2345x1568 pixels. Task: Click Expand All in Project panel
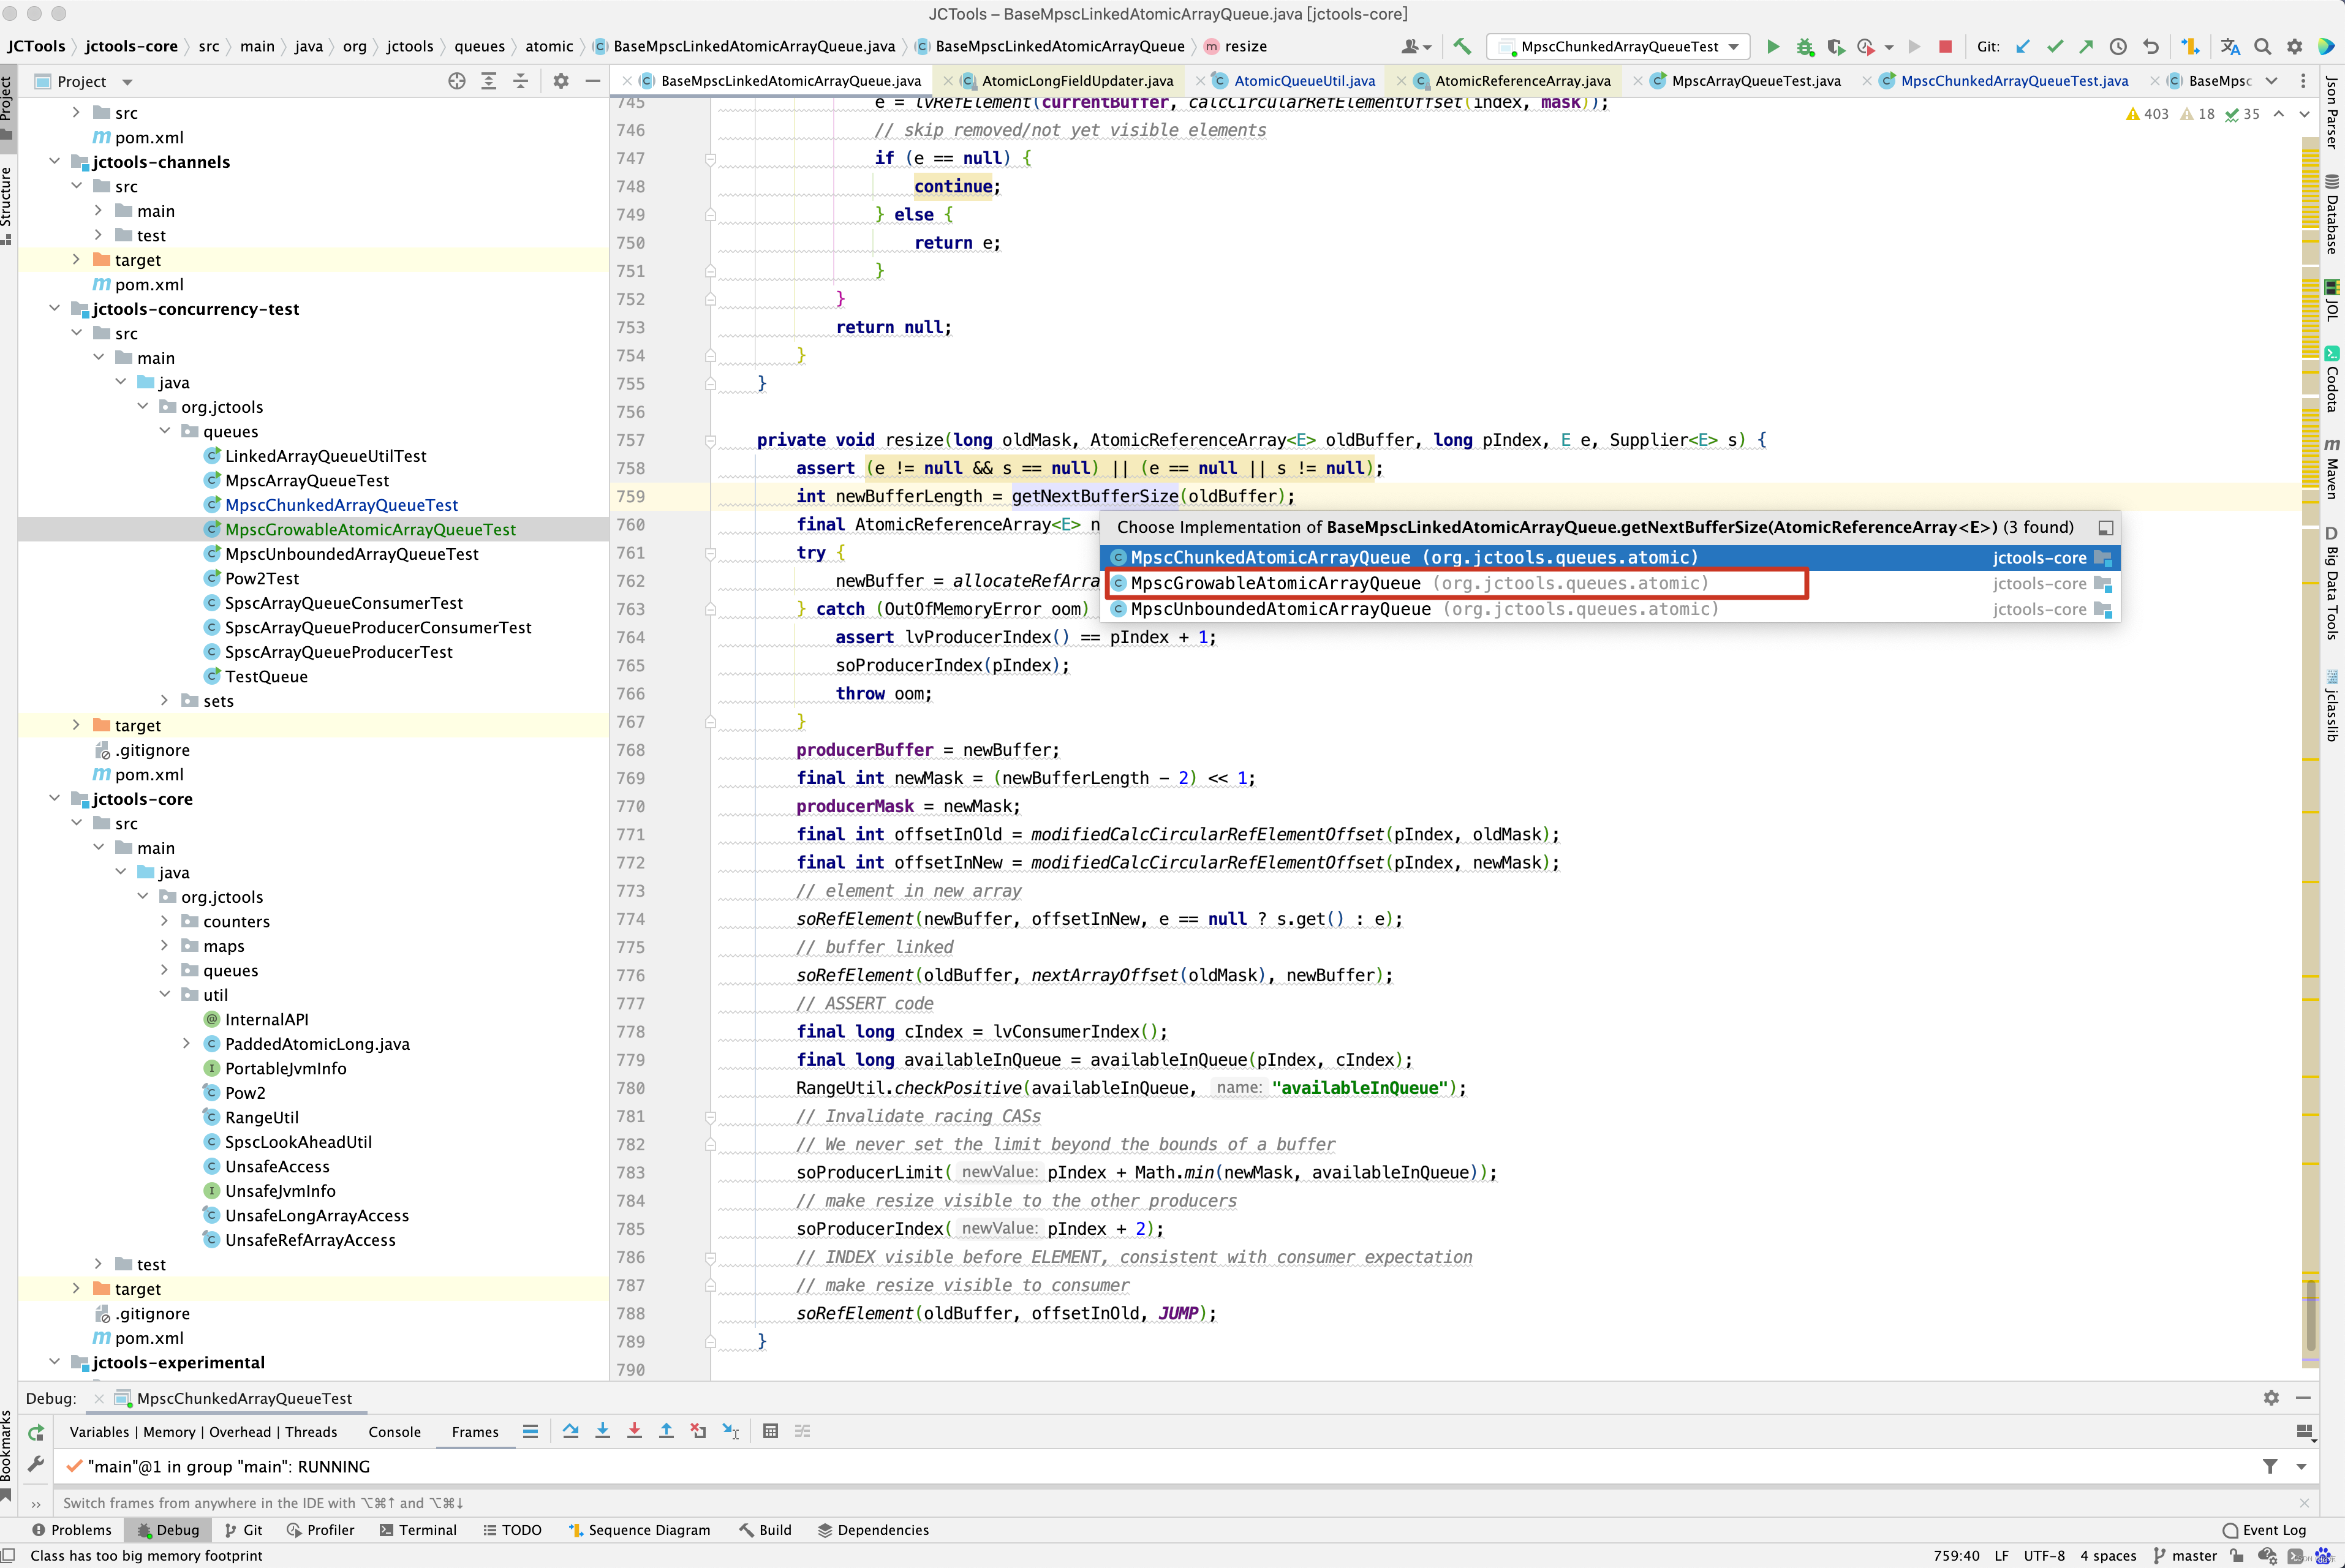tap(489, 81)
